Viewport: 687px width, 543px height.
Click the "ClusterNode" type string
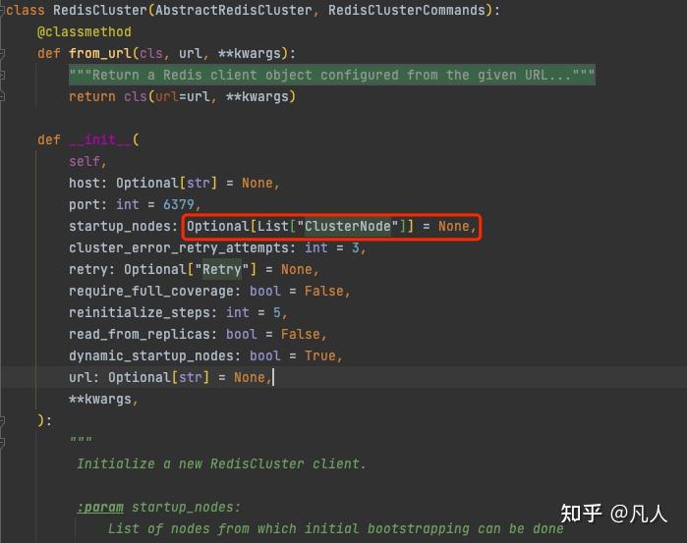pyautogui.click(x=348, y=227)
